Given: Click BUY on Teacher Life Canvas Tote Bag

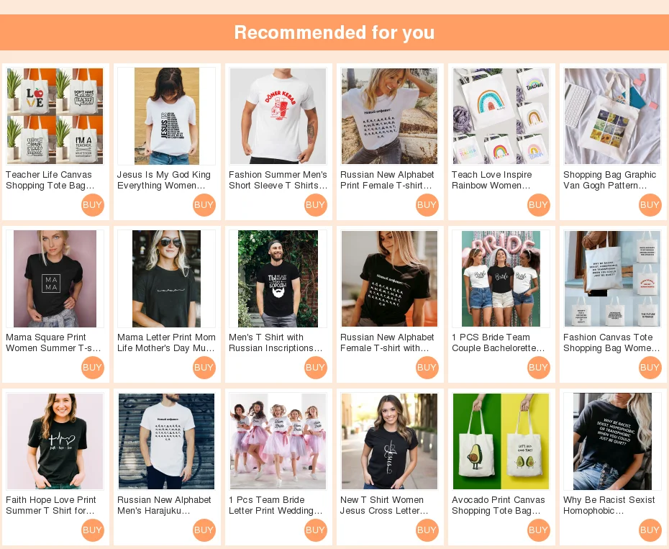Looking at the screenshot, I should [92, 205].
